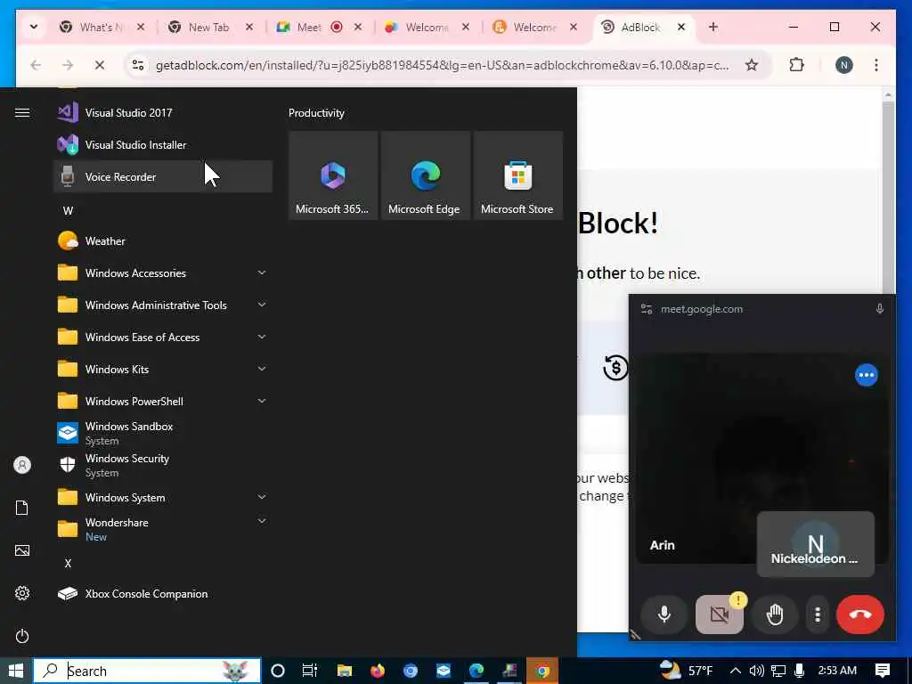Expand Windows Ease of Access folder
Viewport: 912px width, 684px height.
click(163, 338)
